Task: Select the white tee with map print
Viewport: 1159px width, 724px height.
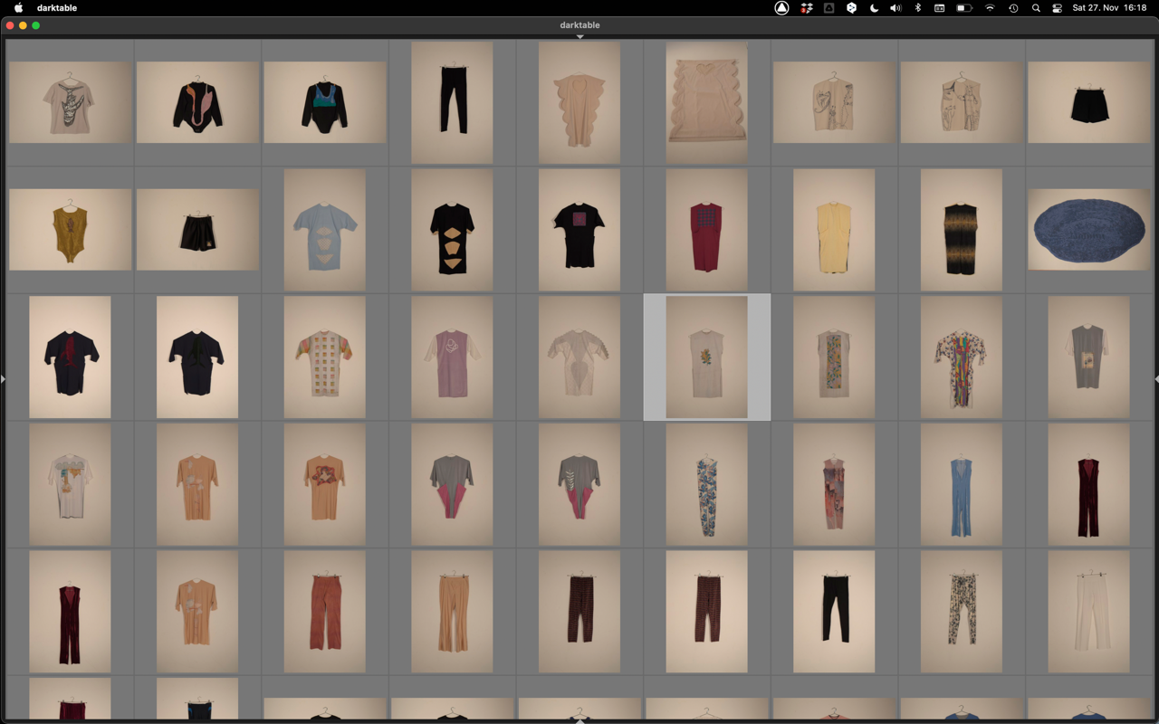Action: [70, 484]
